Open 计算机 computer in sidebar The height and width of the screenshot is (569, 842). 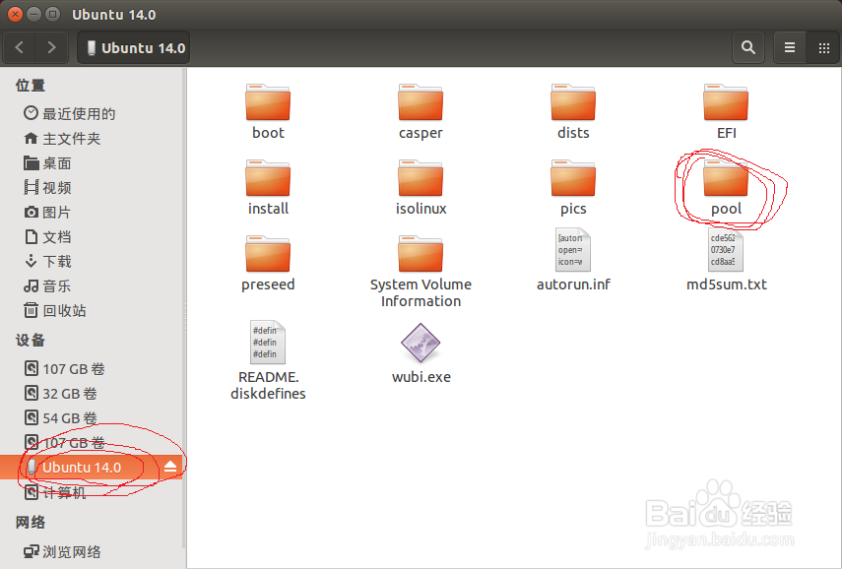coord(55,492)
